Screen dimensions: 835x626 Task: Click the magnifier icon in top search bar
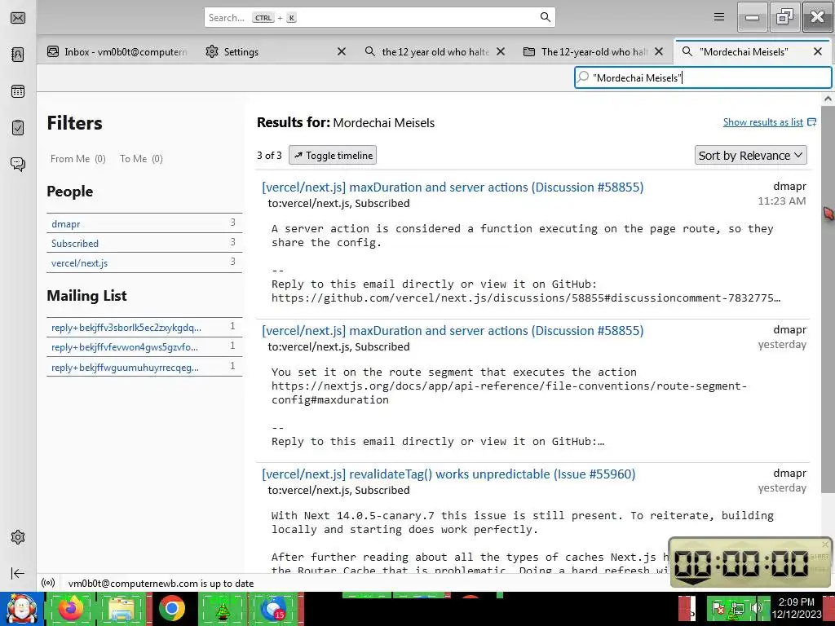click(545, 17)
